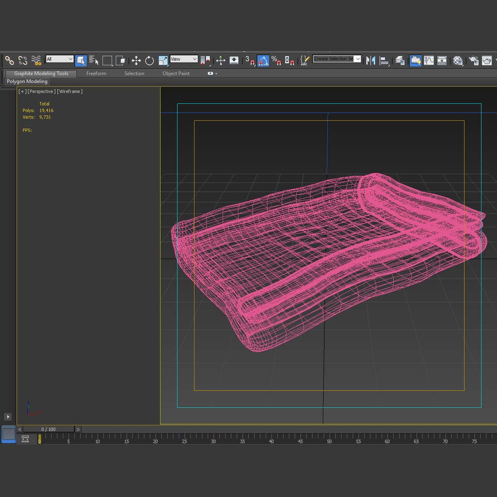Click the time slider showing 0 / 100
Viewport: 497px width, 497px height.
(48, 429)
